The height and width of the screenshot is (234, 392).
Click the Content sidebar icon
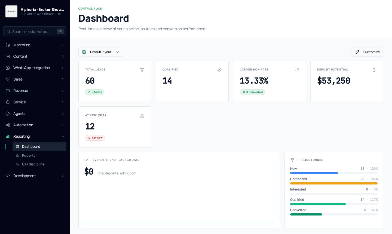(8, 56)
